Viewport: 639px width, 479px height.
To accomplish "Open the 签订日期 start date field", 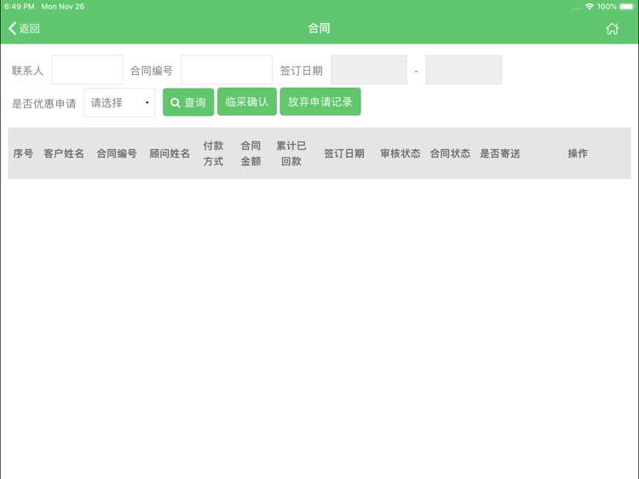I will point(369,70).
